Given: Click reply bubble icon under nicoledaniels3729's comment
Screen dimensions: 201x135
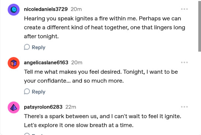Looking at the screenshot, I should (27, 47).
